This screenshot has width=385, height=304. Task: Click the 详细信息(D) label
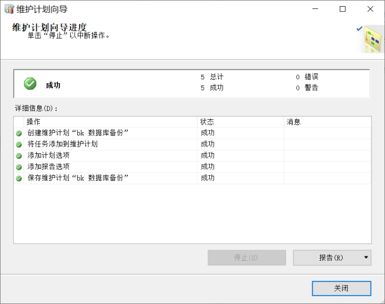click(36, 108)
